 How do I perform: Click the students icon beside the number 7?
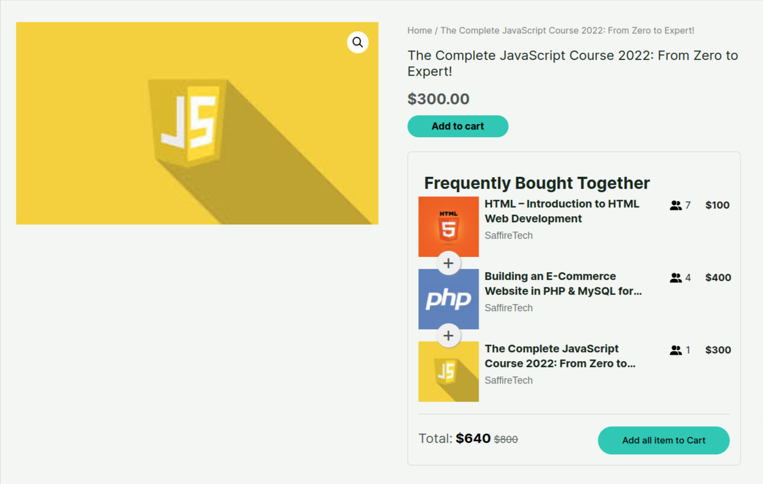coord(676,205)
